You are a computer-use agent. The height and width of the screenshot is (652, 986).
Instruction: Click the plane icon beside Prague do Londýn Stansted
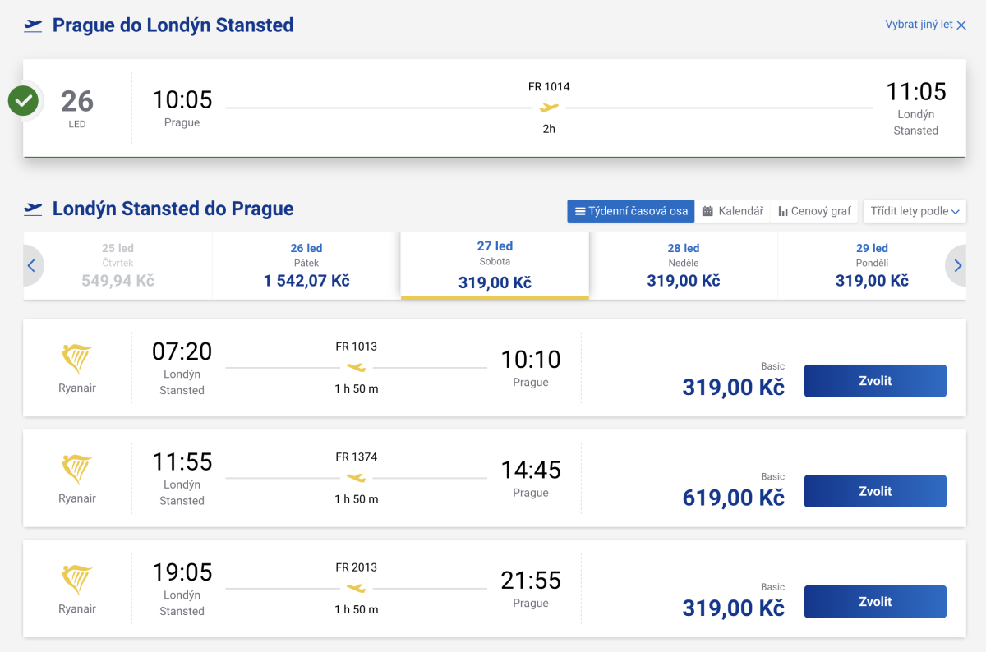tap(33, 25)
